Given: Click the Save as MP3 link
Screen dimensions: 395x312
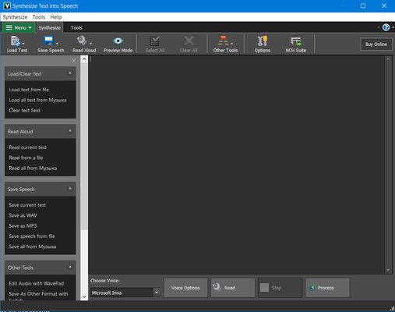Looking at the screenshot, I should coord(23,225).
